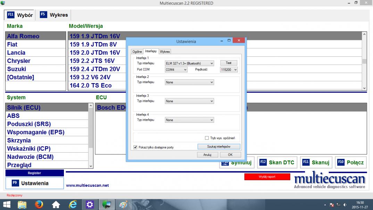
Task: Click Anuluj in Ustawienia dialog
Action: (207, 155)
